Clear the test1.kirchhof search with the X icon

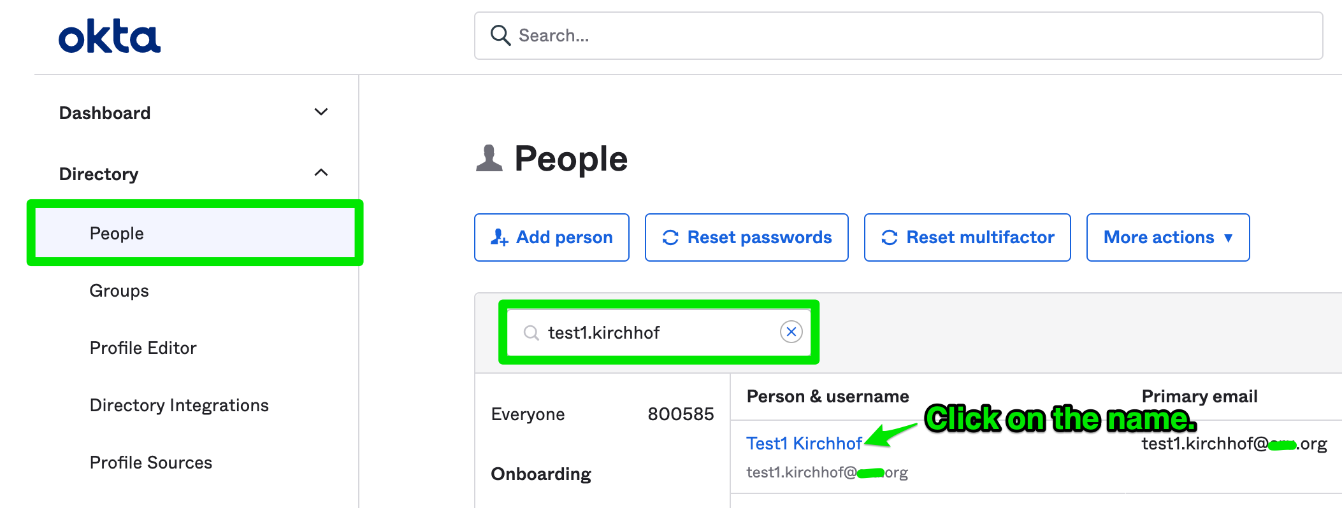[791, 332]
